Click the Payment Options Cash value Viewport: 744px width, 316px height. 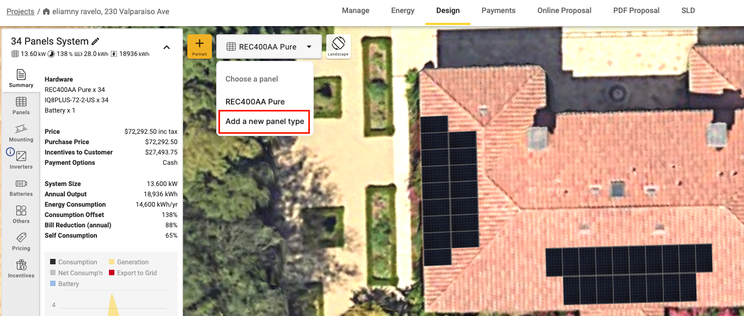170,163
